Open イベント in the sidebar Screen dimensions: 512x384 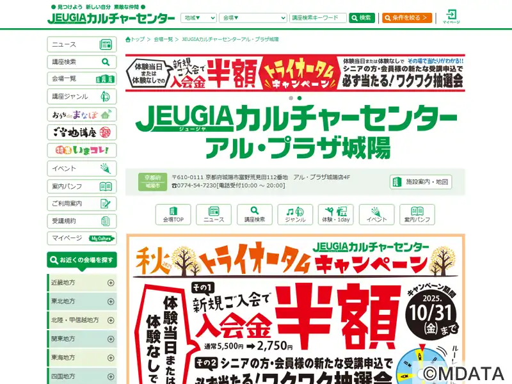click(82, 168)
